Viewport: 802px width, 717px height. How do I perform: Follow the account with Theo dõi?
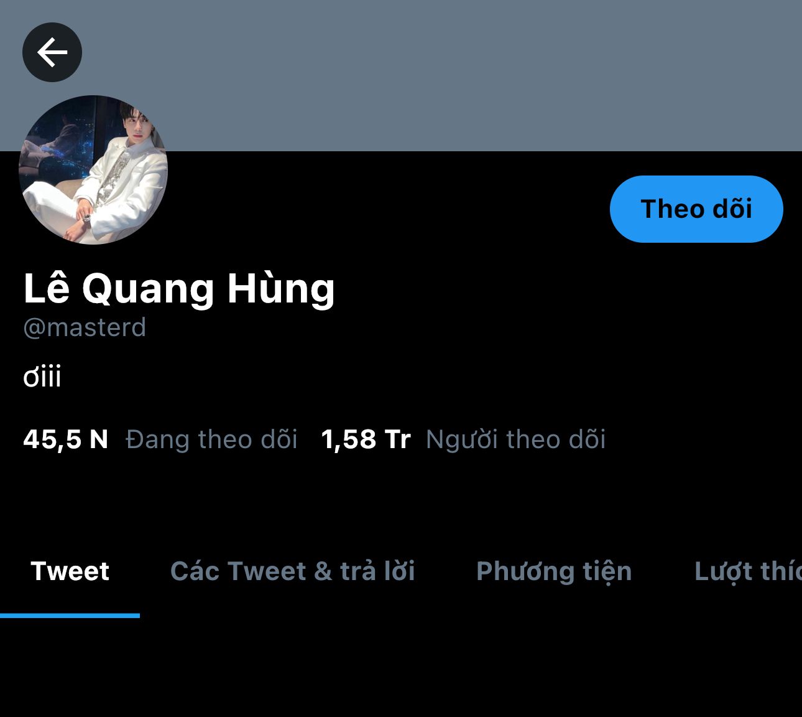point(696,209)
